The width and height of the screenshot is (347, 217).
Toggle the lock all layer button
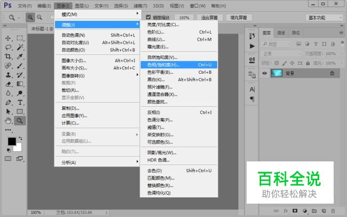(308, 63)
